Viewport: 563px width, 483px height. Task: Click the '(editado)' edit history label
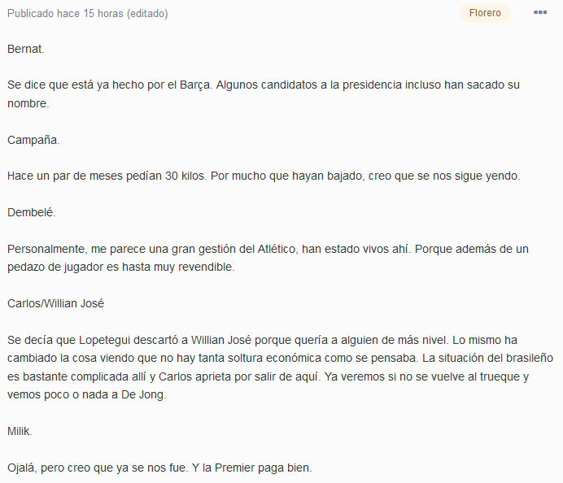[x=147, y=14]
